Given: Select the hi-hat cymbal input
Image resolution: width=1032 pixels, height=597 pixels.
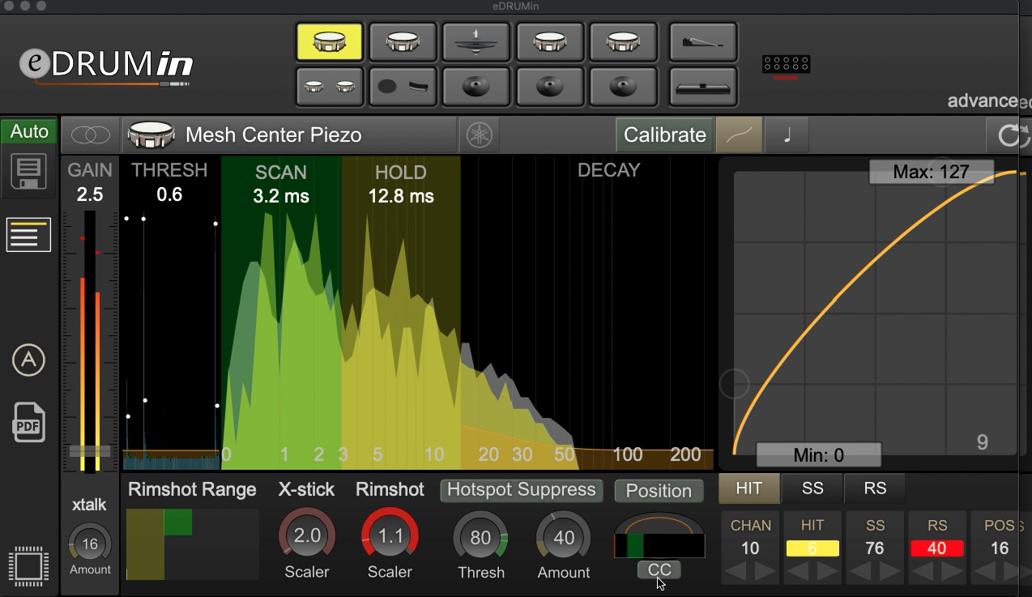Looking at the screenshot, I should tap(476, 41).
